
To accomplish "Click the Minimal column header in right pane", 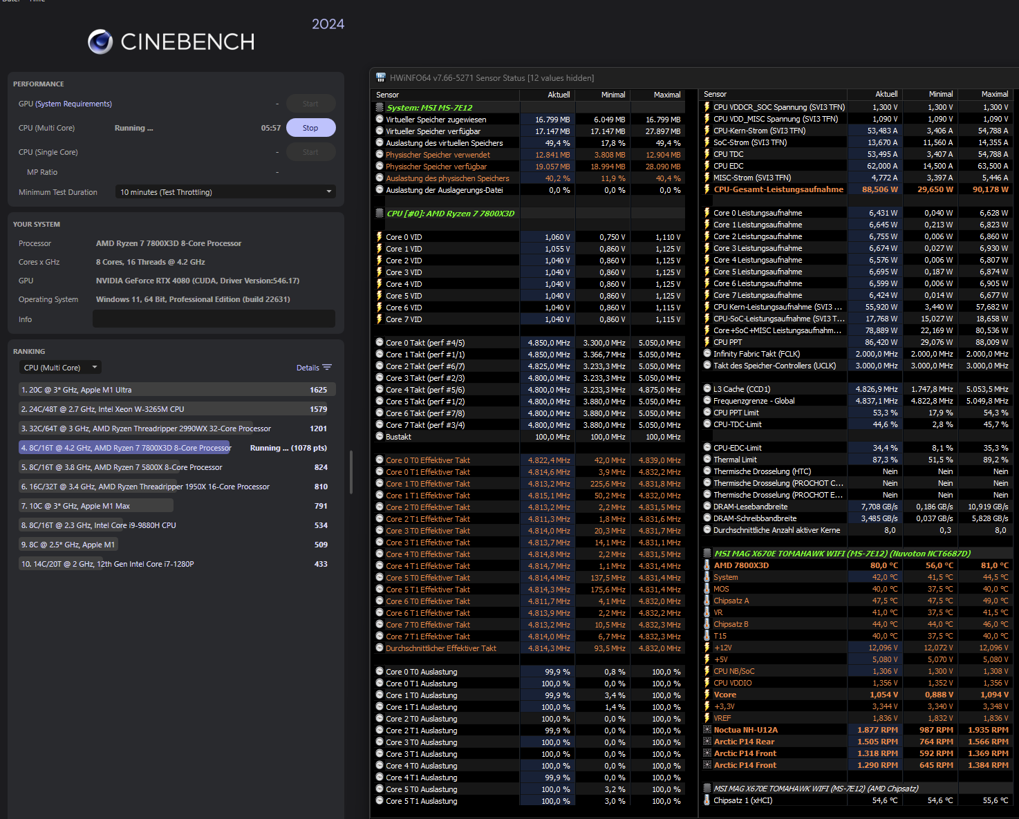I will tap(930, 94).
